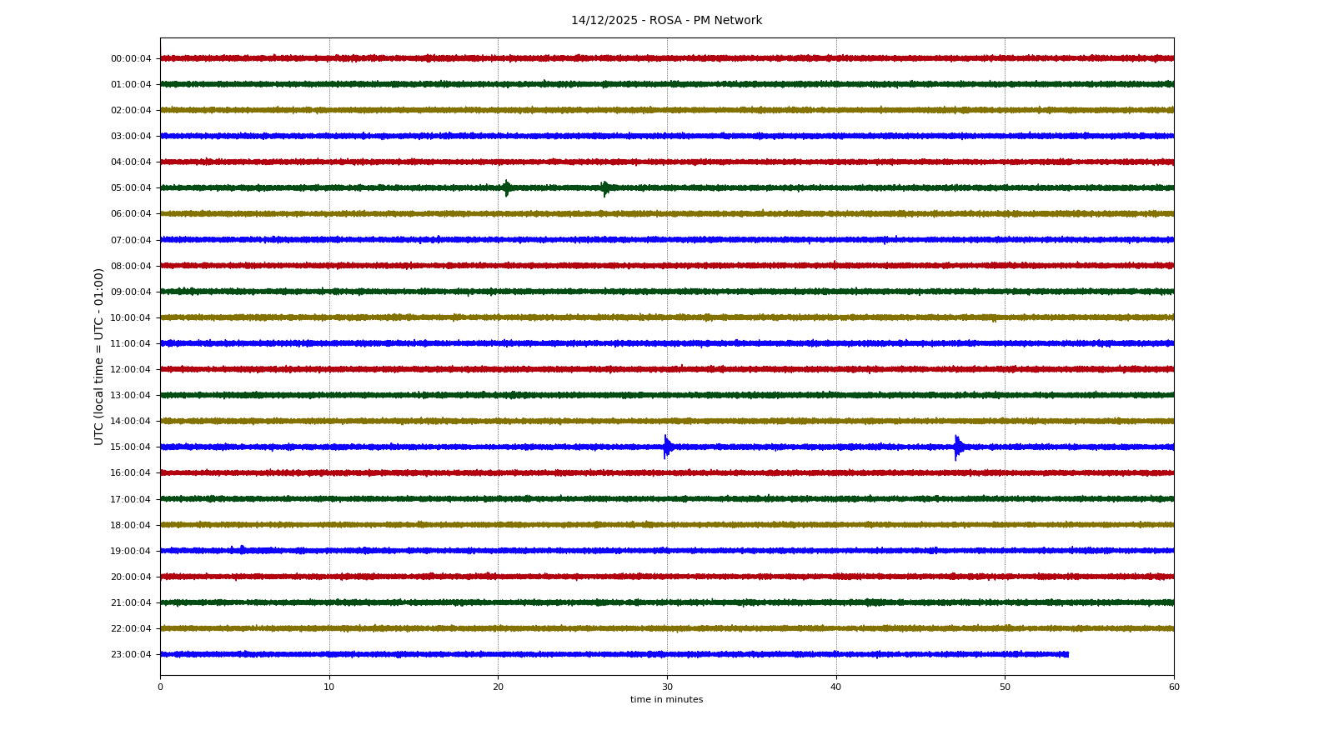Click the x-axis tick label "30"
This screenshot has width=1334, height=750.
(667, 687)
